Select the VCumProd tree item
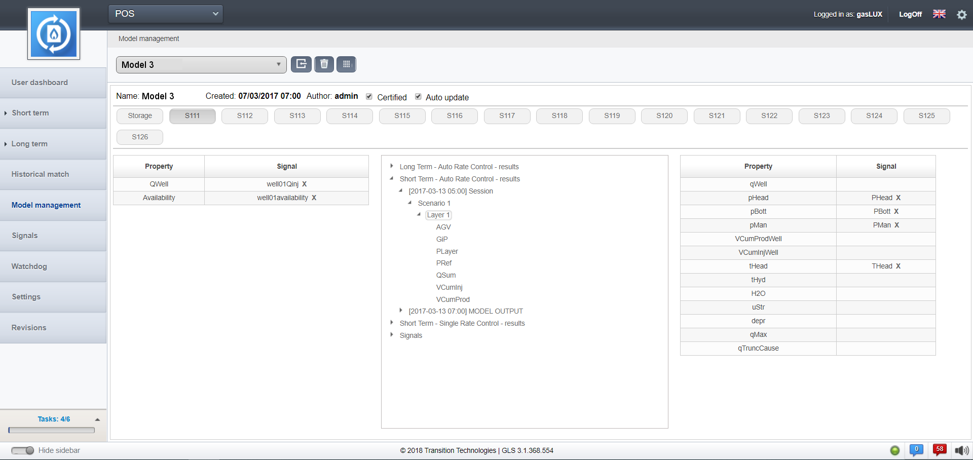 tap(453, 299)
